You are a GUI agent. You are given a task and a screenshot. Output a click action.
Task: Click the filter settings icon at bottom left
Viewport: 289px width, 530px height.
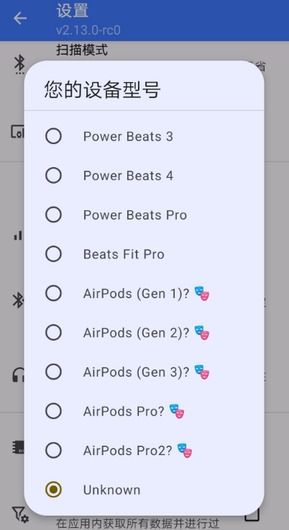tap(20, 514)
